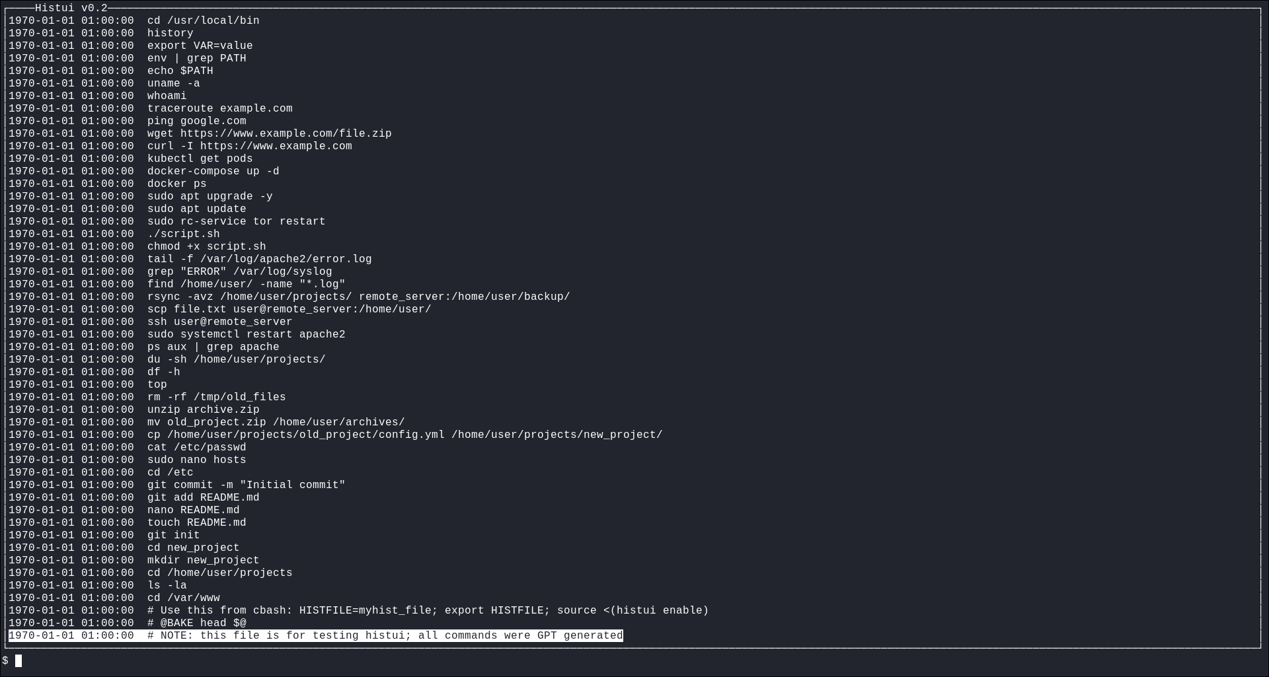
Task: Click the rsync -avz backup command
Action: [358, 297]
